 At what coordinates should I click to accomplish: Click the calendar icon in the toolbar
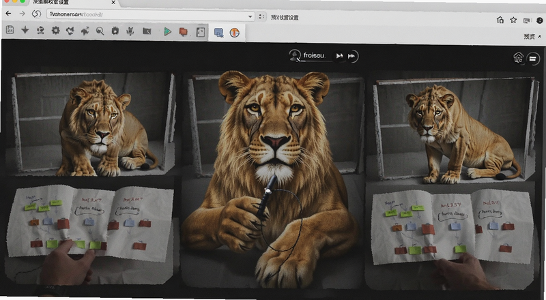click(10, 30)
